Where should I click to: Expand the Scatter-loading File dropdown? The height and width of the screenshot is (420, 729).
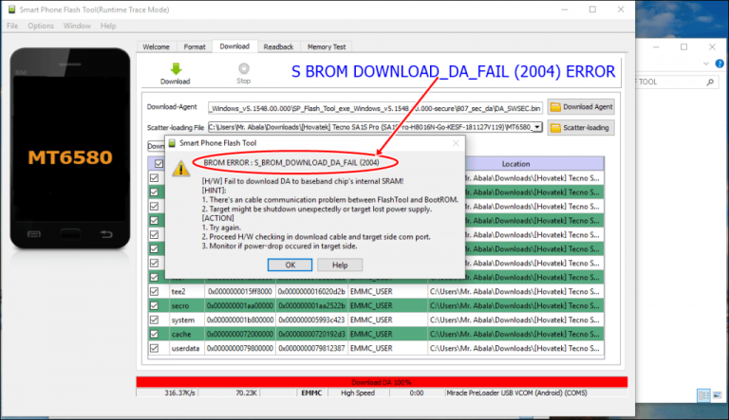[x=538, y=127]
